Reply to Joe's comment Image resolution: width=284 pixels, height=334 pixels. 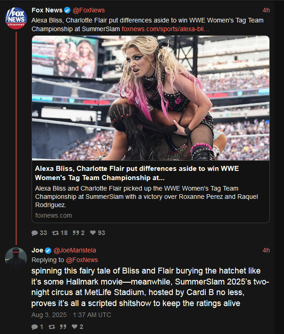[37, 327]
